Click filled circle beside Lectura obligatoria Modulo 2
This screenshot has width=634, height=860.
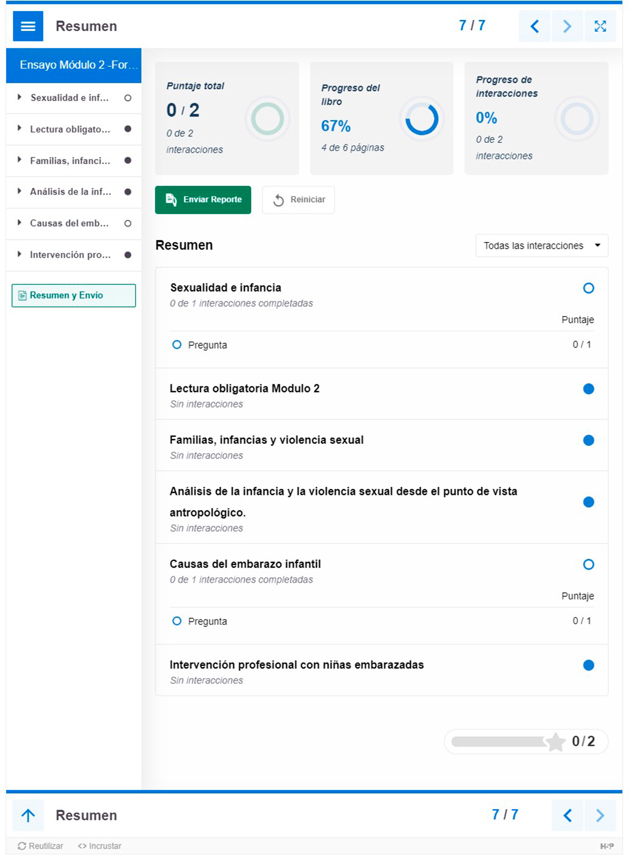[x=589, y=389]
